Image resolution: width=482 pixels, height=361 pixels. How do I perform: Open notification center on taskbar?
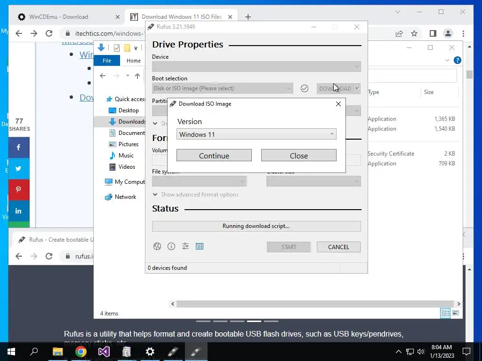466,352
